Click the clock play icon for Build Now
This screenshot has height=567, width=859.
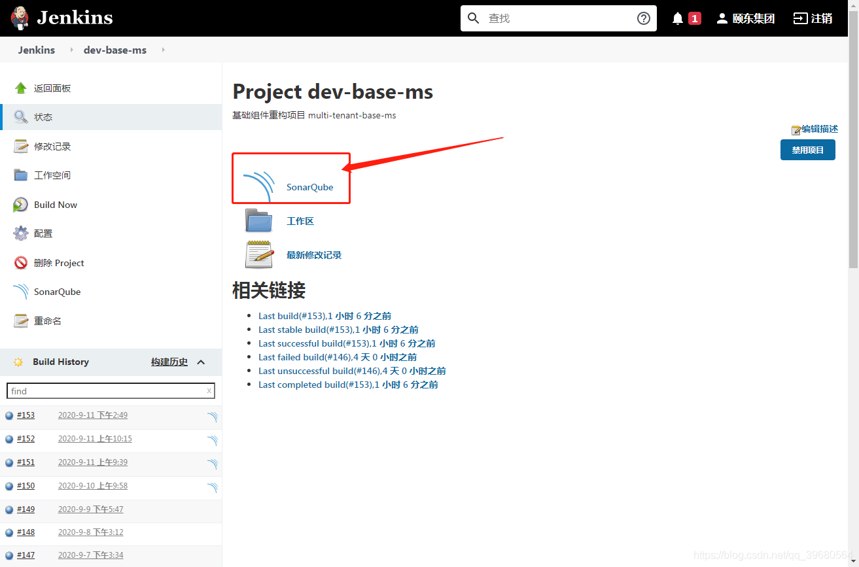[21, 205]
